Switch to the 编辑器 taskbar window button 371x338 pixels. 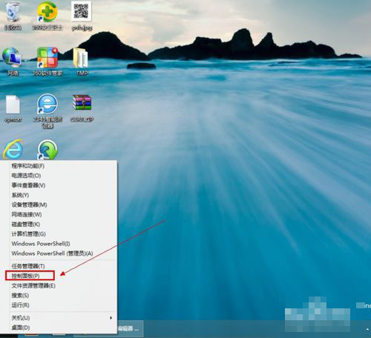(130, 328)
